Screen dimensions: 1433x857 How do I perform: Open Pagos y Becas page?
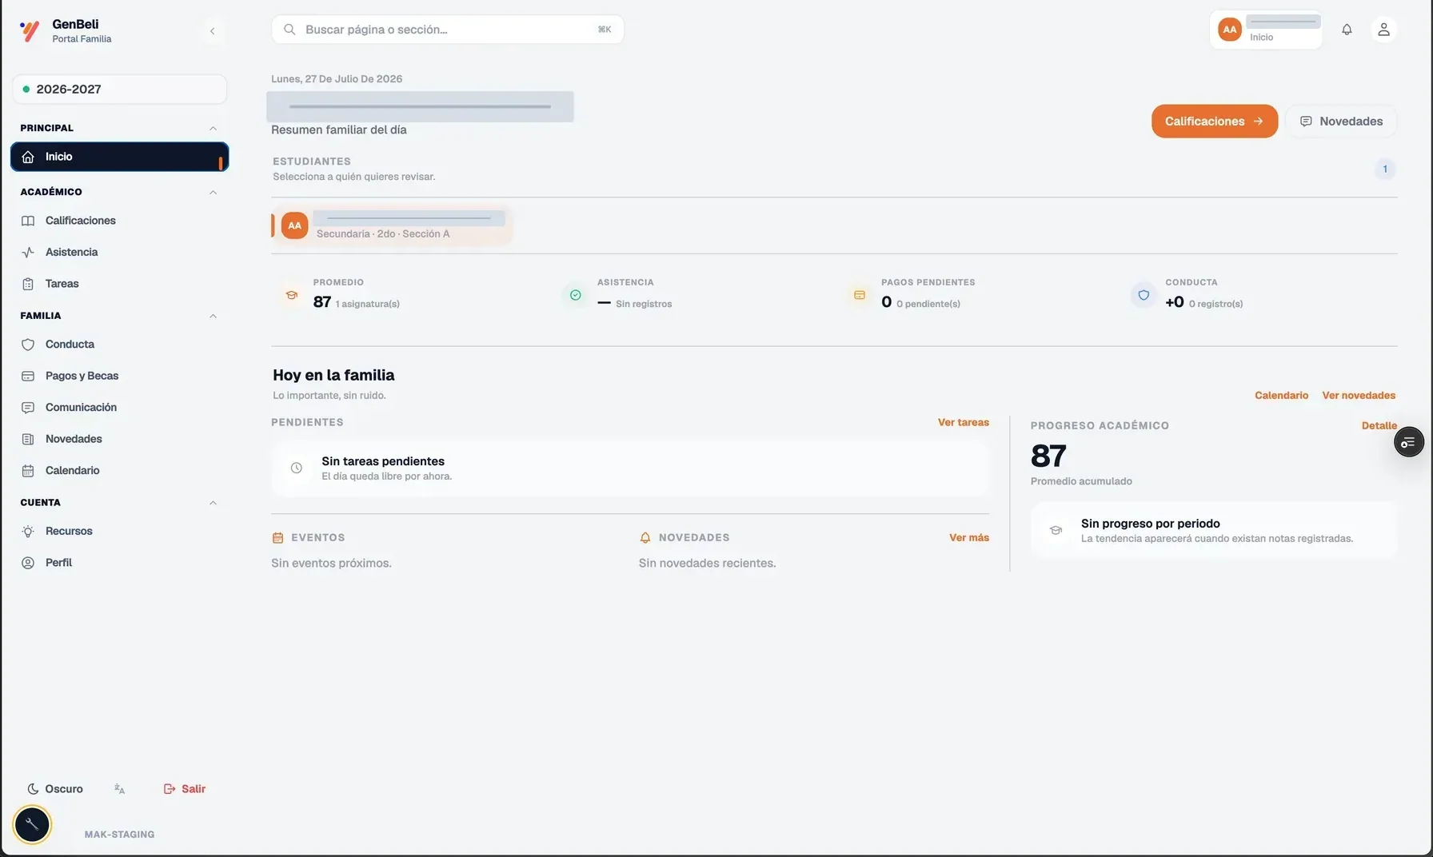(x=119, y=376)
